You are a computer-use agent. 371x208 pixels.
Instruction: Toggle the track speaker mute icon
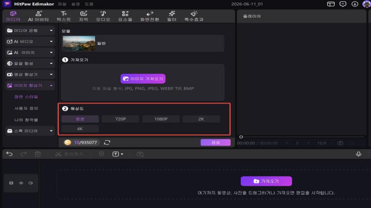point(31,183)
